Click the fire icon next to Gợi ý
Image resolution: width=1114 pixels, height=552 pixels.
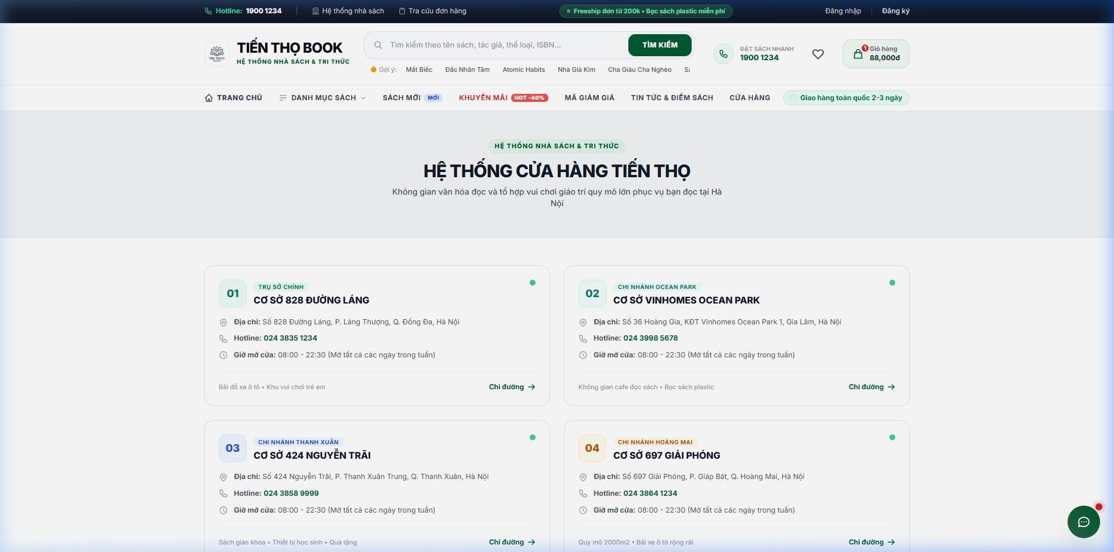[x=374, y=70]
